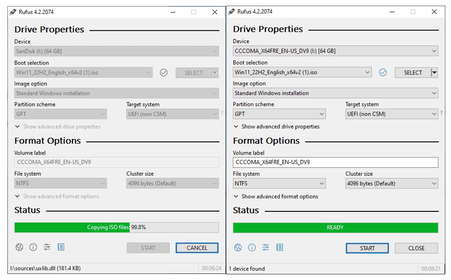
Task: Open File system NTFS dropdown in right window
Action: (279, 183)
